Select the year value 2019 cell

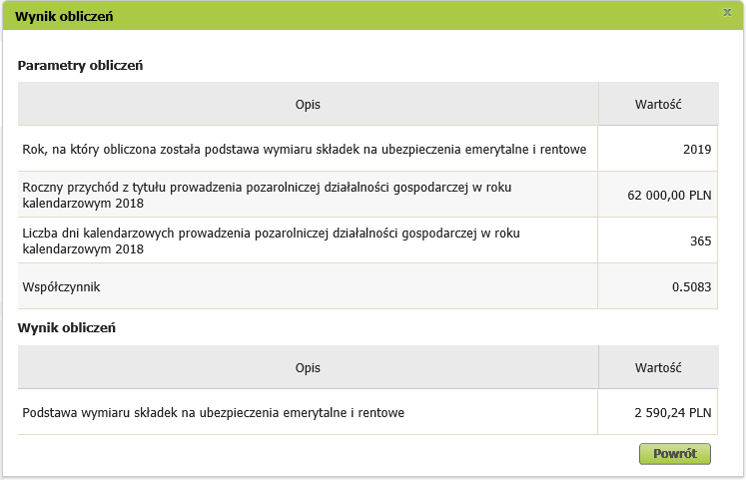click(658, 149)
